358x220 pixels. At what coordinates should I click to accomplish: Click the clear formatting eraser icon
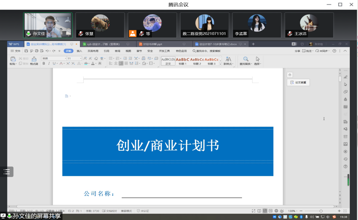[x=96, y=58]
